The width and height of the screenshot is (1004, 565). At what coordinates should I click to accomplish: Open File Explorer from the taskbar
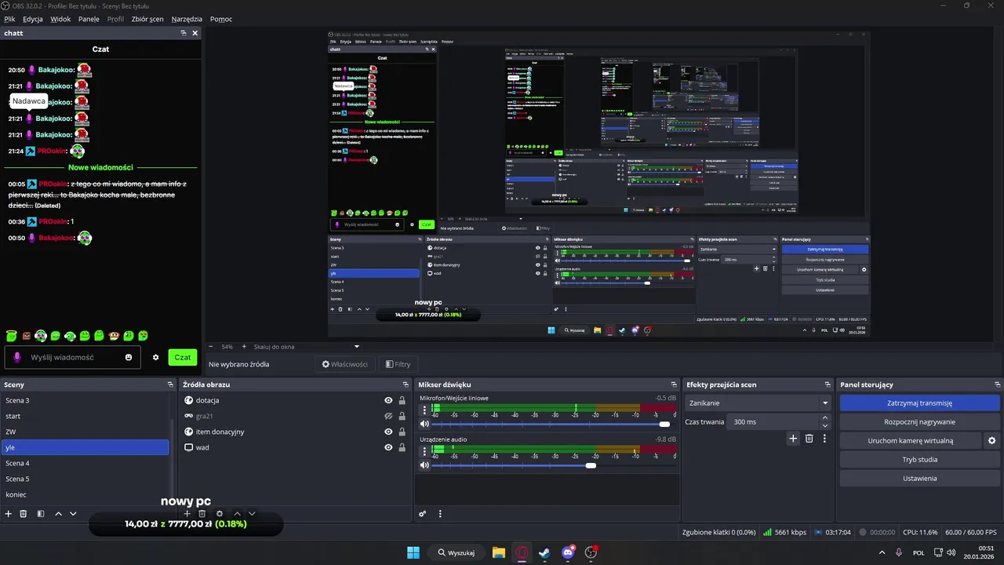point(498,552)
